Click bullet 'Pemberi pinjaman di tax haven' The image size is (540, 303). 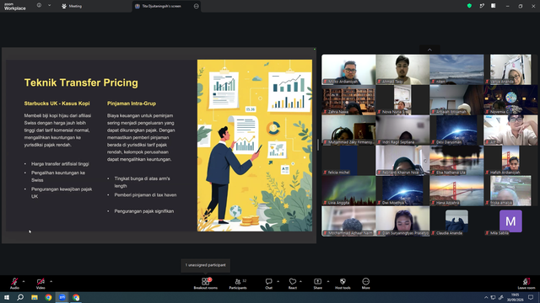(145, 194)
